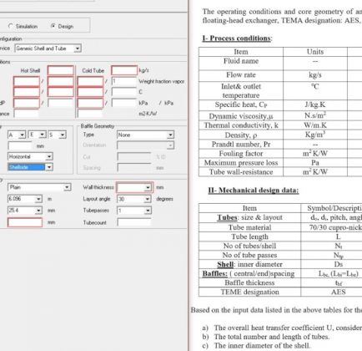Open the Tubepasses dropdown
Screen dimensions: 362x351
point(148,211)
